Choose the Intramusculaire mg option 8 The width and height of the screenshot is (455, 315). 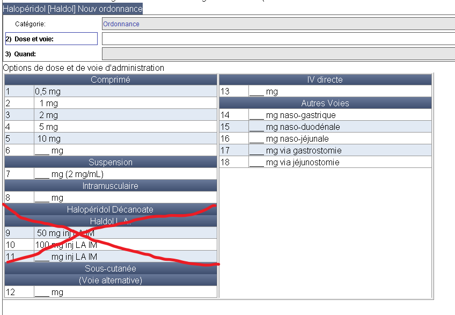tap(49, 198)
